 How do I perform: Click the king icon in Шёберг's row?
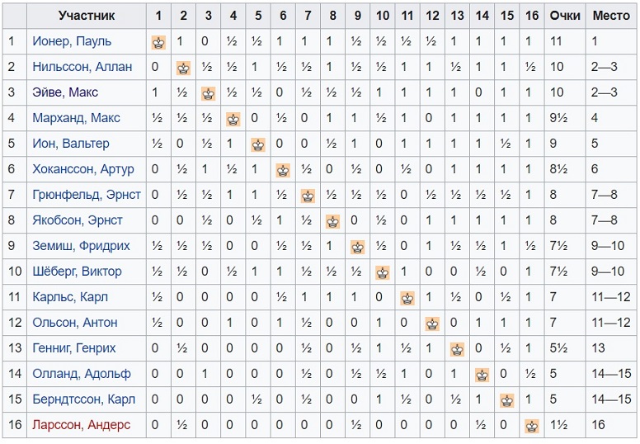coord(383,273)
